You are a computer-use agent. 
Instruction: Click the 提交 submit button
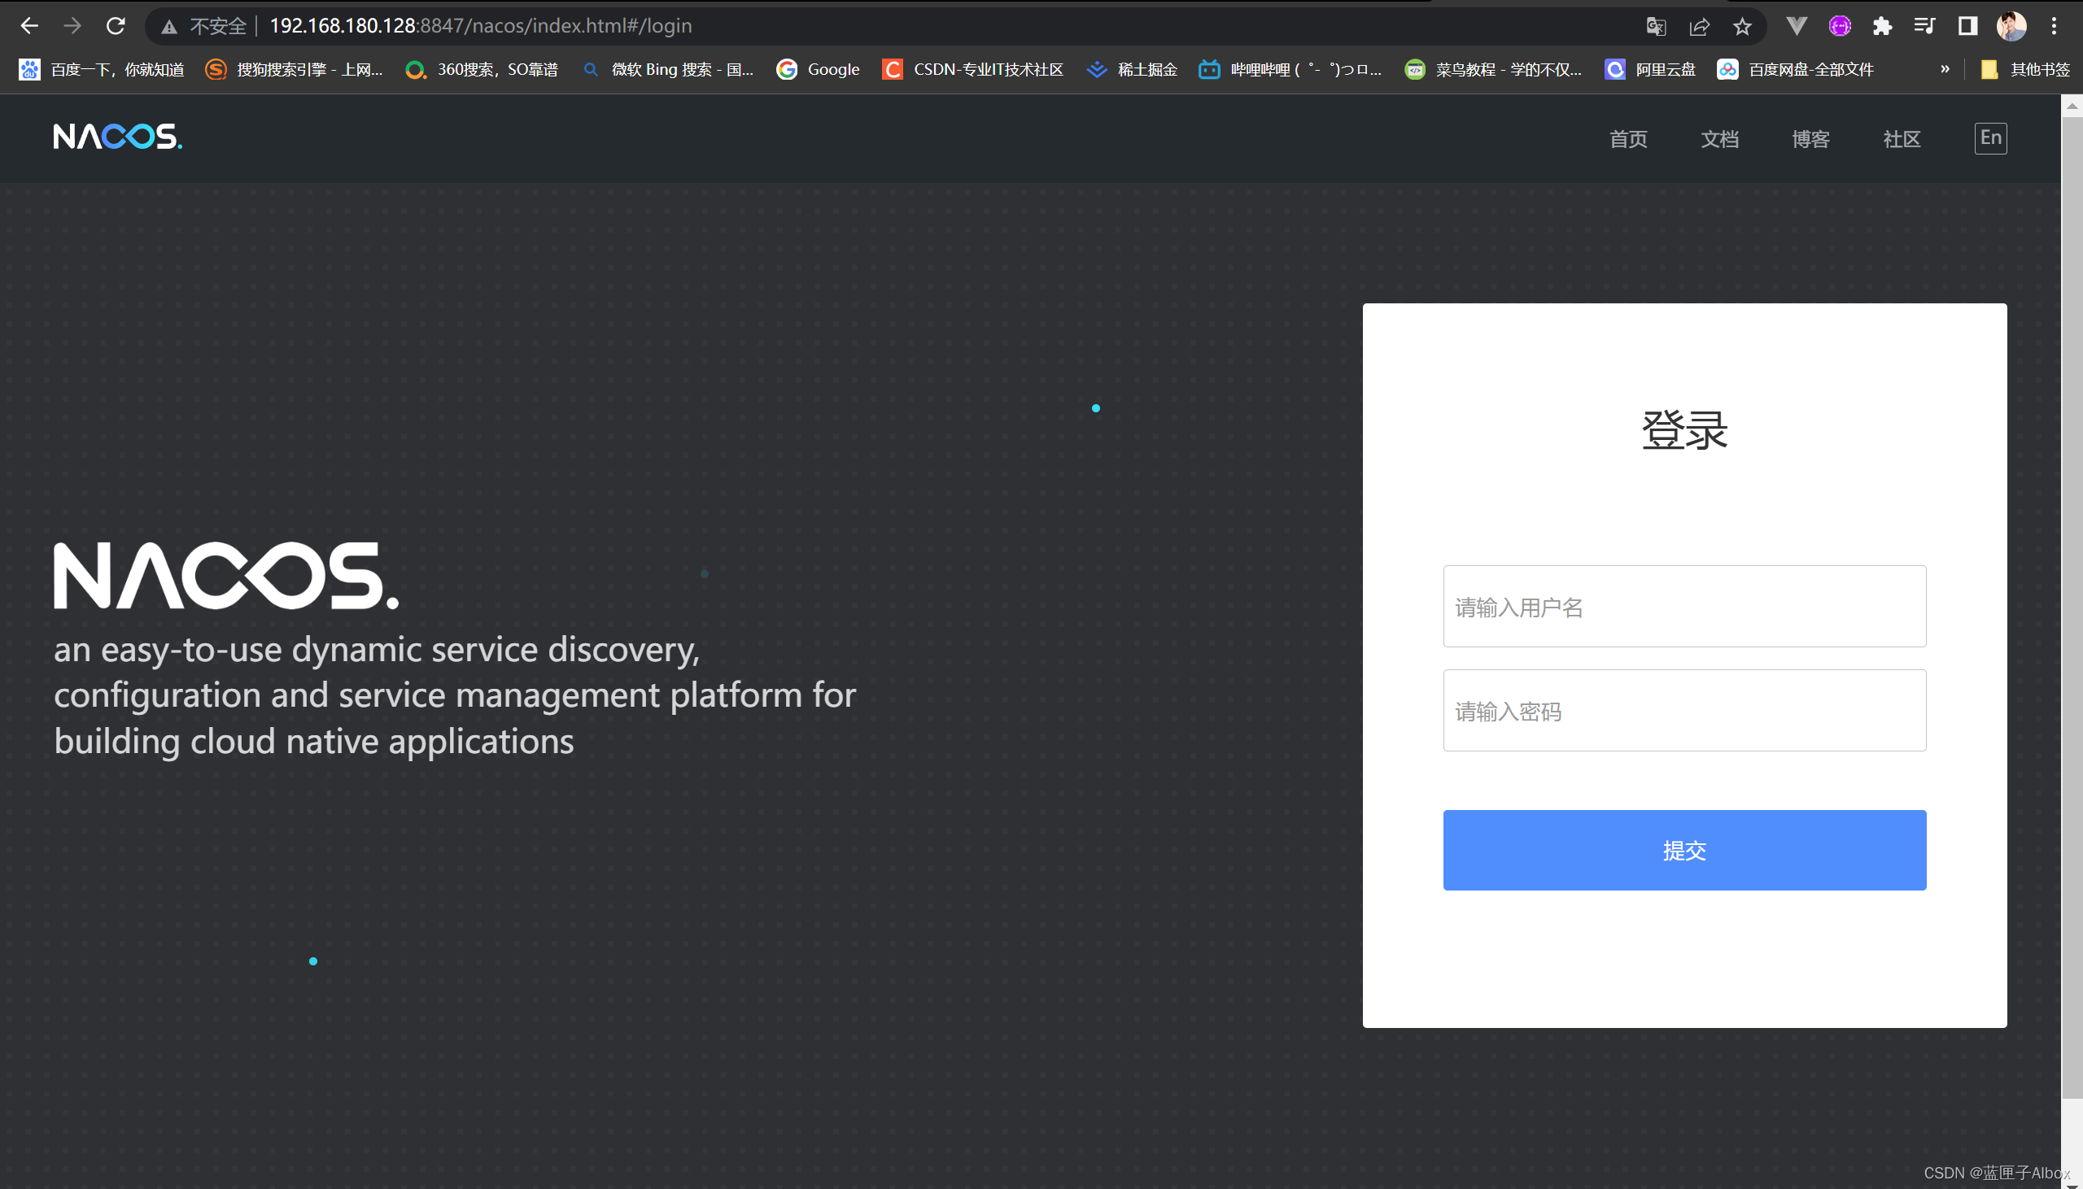click(1684, 850)
